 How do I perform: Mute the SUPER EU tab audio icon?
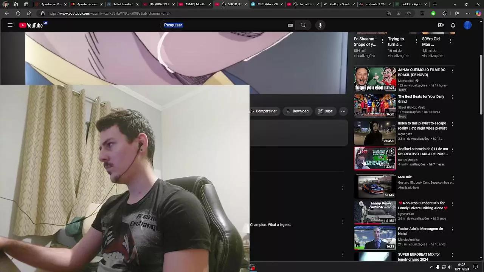[x=223, y=4]
